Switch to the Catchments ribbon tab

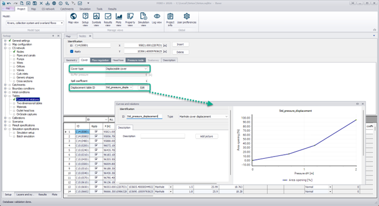(x=67, y=9)
